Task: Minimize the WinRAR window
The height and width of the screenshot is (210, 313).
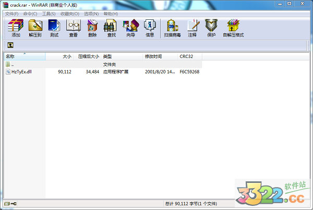Action: (280, 4)
